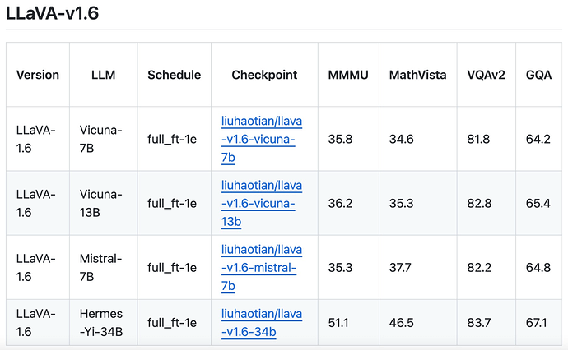Select the LLM column header
568x350 pixels.
click(103, 75)
